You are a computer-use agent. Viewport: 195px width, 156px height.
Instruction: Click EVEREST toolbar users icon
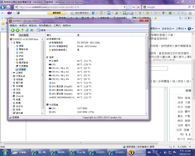[x=32, y=30]
